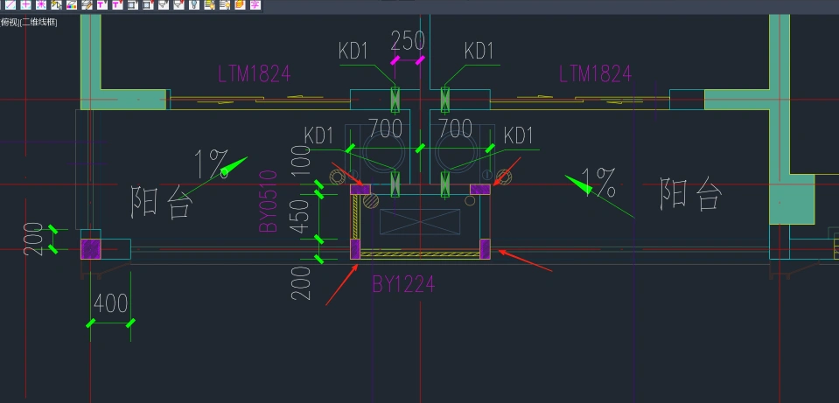The height and width of the screenshot is (403, 839).
Task: Open the 二维线框 visual style menu
Action: (x=39, y=22)
